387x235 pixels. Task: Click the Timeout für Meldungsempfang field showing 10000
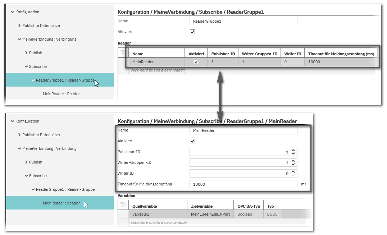[243, 184]
